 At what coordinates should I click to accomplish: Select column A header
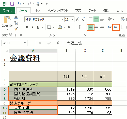tap(33, 51)
